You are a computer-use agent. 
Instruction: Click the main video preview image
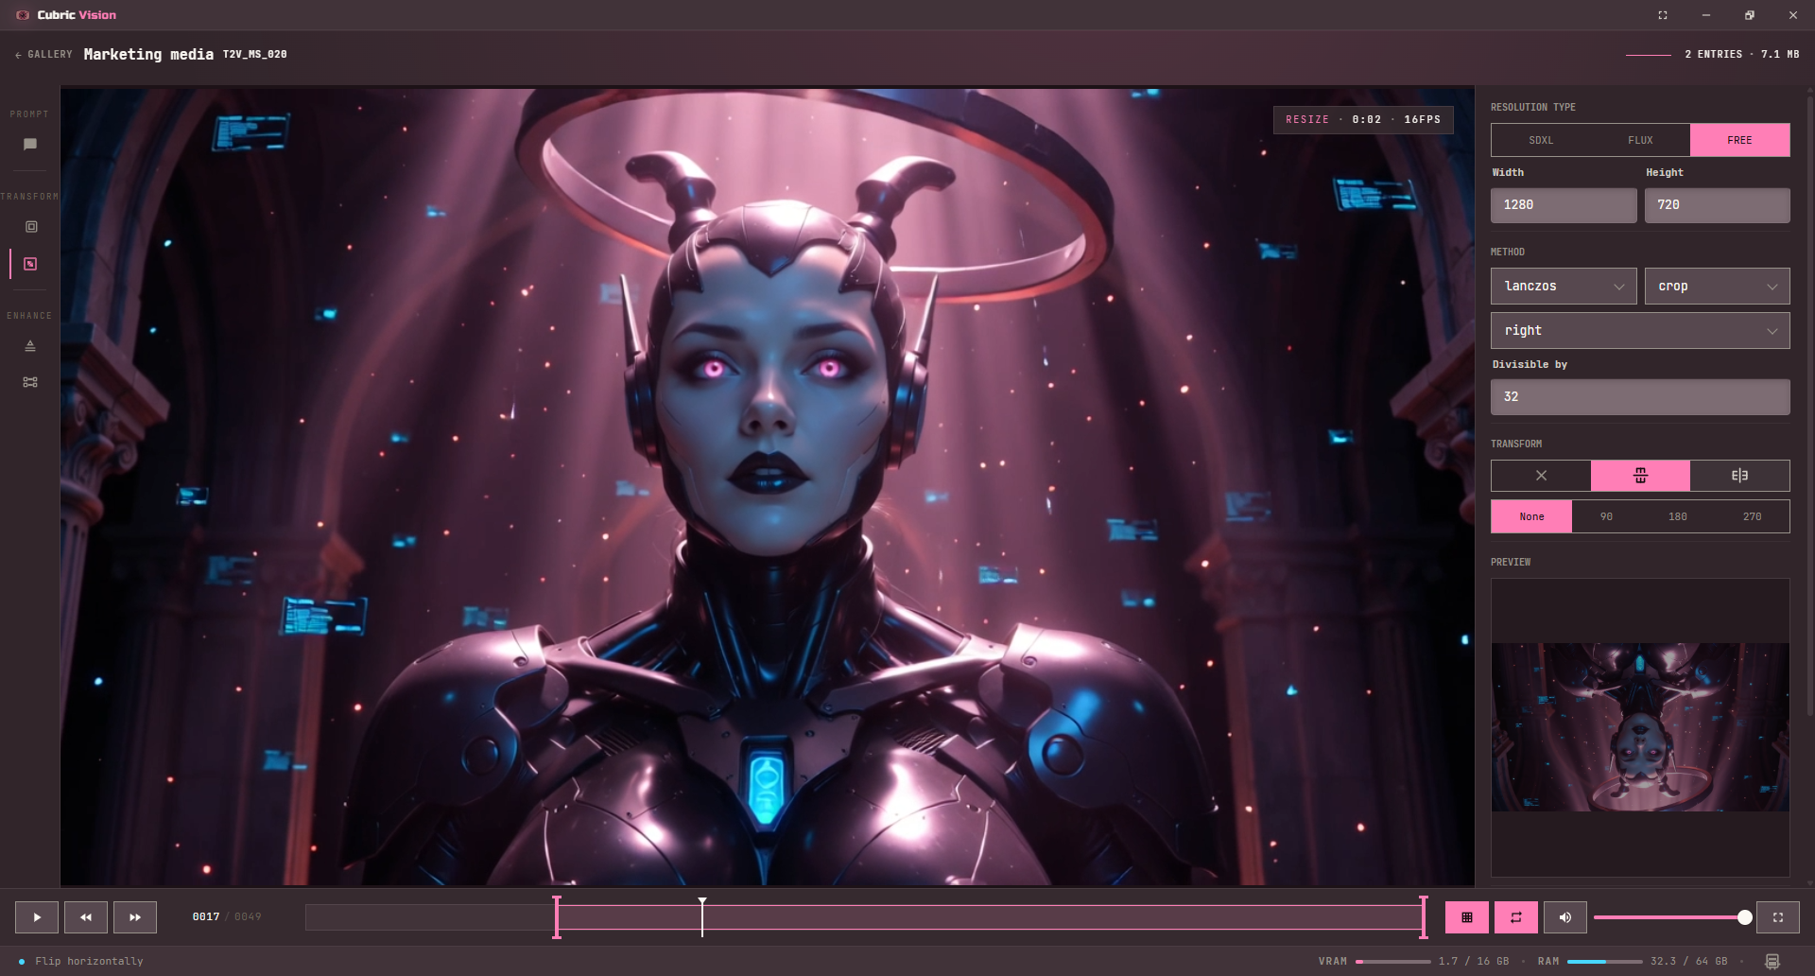(x=768, y=486)
